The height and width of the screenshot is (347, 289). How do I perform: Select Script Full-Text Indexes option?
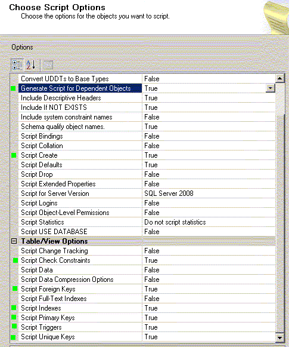[x=54, y=299]
